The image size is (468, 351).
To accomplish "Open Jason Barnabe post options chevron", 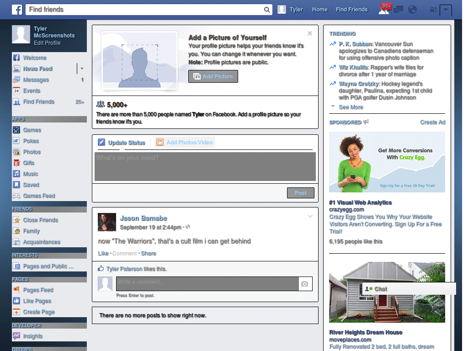I will tap(310, 216).
